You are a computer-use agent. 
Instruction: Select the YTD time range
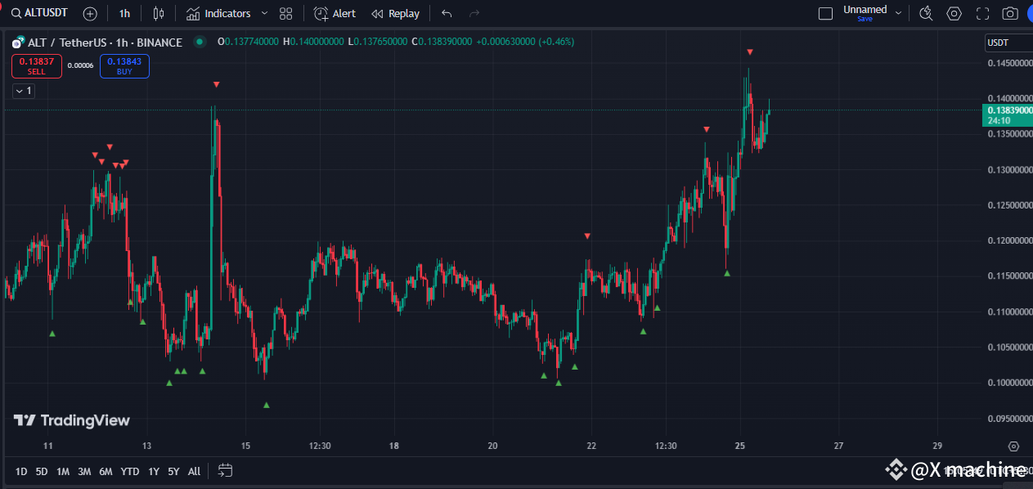click(130, 471)
